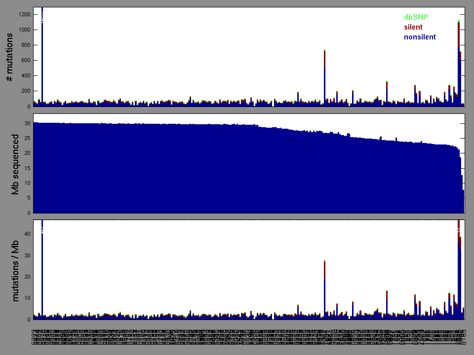474x355 pixels.
Task: Click the 1200 tick label in top chart
Action: click(x=24, y=14)
